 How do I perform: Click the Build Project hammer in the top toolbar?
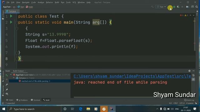pyautogui.click(x=152, y=7)
